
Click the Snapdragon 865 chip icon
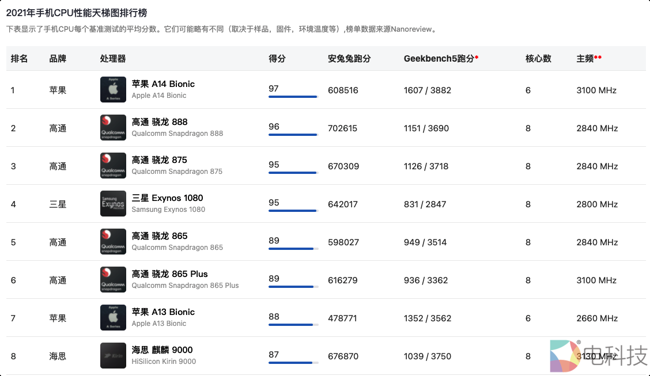click(x=113, y=242)
